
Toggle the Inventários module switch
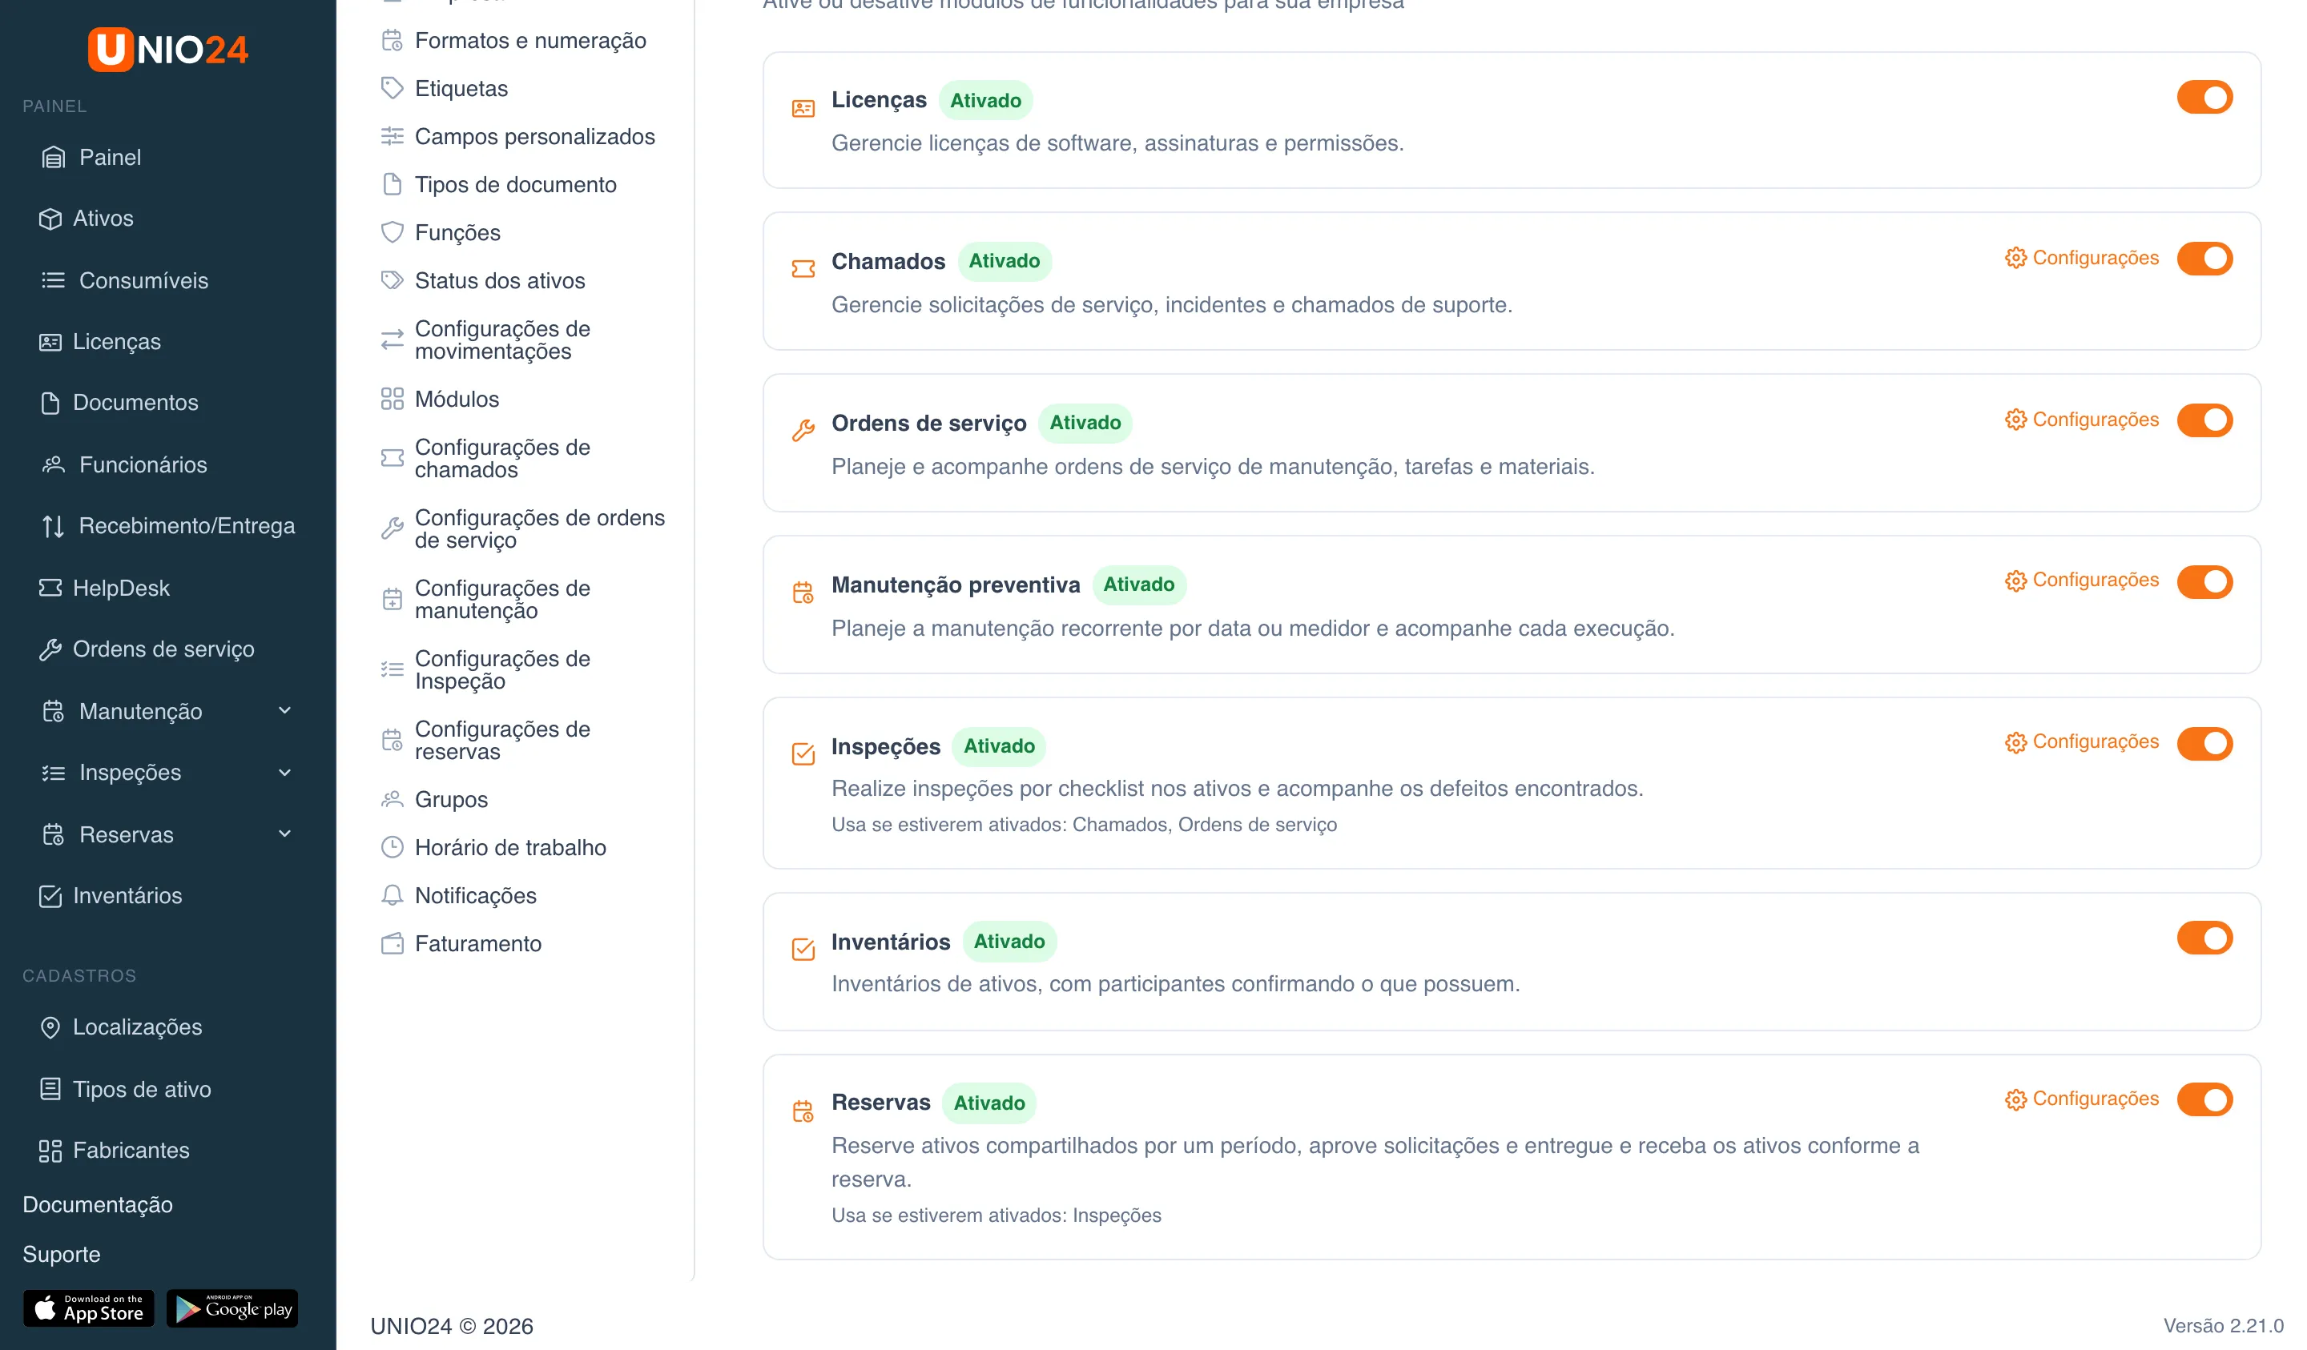coord(2204,938)
